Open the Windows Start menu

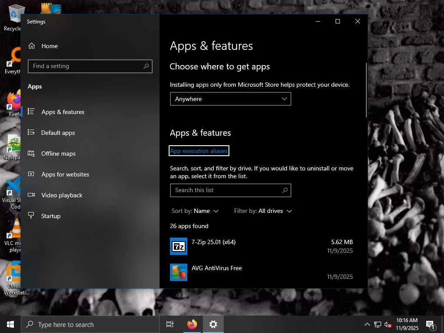pos(10,324)
